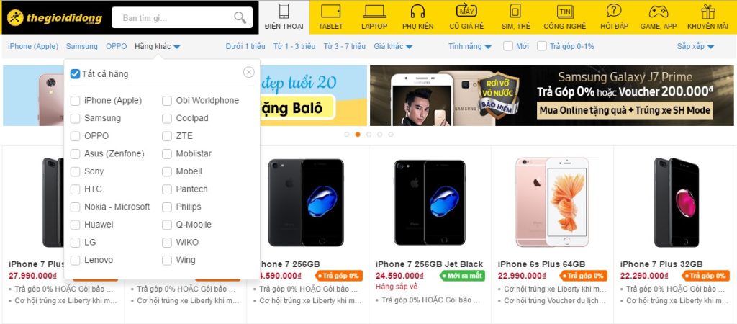Select the second orange carousel dot
Image resolution: width=737 pixels, height=324 pixels.
pyautogui.click(x=358, y=135)
